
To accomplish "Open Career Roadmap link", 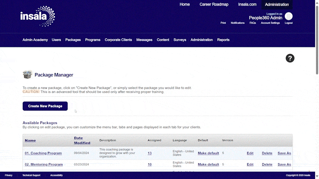I will [214, 4].
